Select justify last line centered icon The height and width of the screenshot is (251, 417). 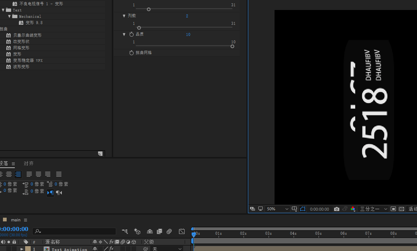coord(38,174)
